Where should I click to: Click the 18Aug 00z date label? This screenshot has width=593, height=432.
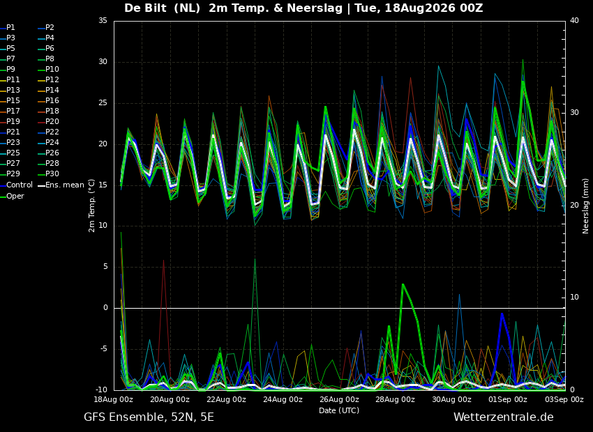114,399
